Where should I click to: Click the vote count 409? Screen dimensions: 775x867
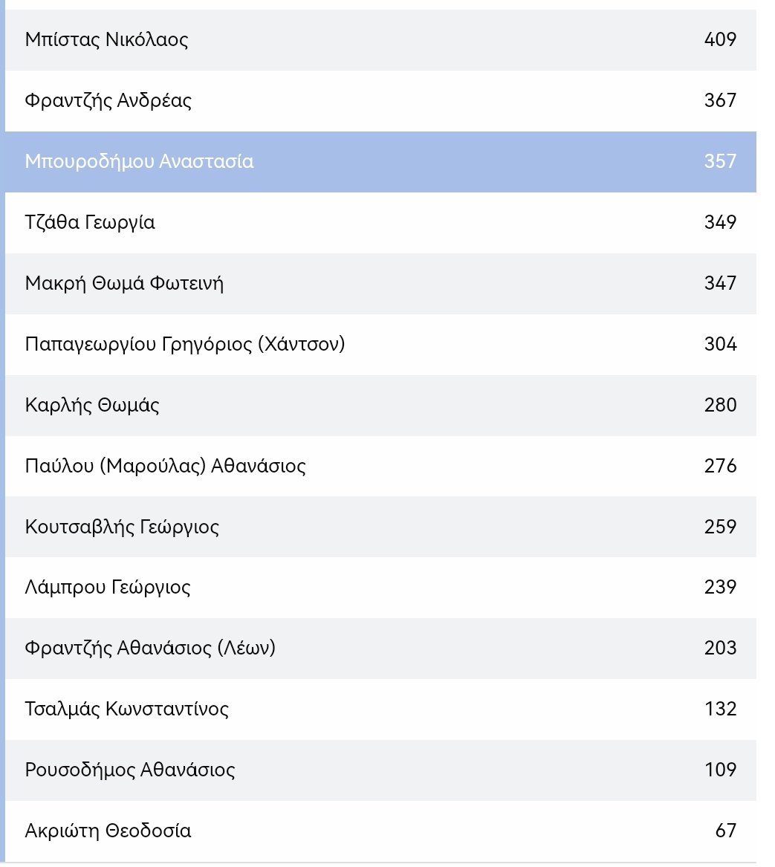click(720, 39)
